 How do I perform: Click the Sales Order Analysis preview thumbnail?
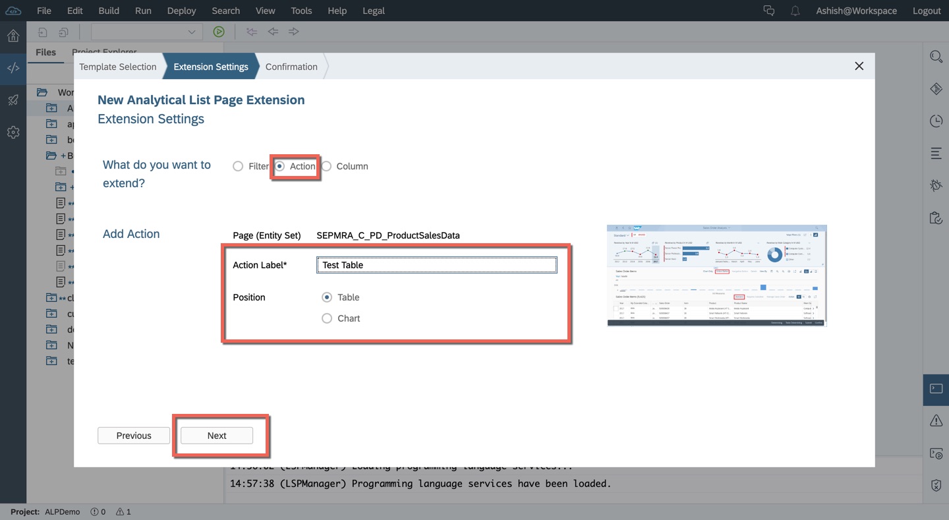pyautogui.click(x=716, y=275)
